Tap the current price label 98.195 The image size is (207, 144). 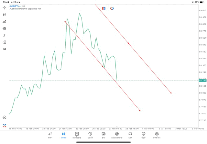click(x=202, y=81)
